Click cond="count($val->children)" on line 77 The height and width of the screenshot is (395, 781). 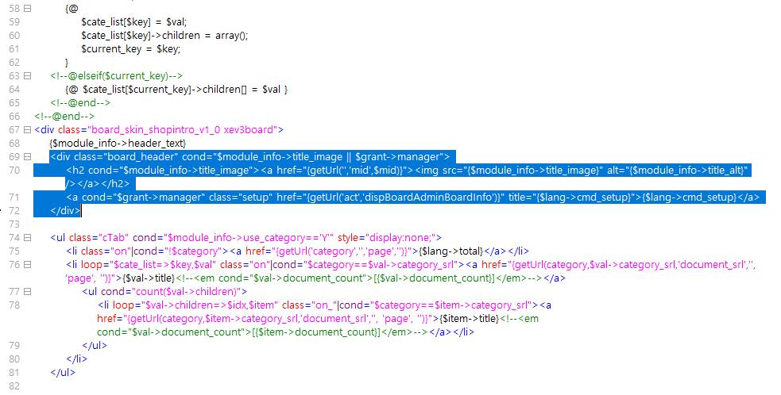coord(172,292)
